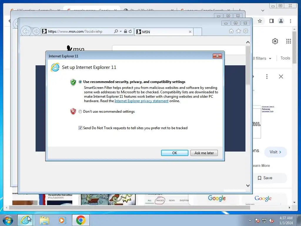This screenshot has width=301, height=226.
Task: Close the MSN tab
Action: tap(190, 32)
